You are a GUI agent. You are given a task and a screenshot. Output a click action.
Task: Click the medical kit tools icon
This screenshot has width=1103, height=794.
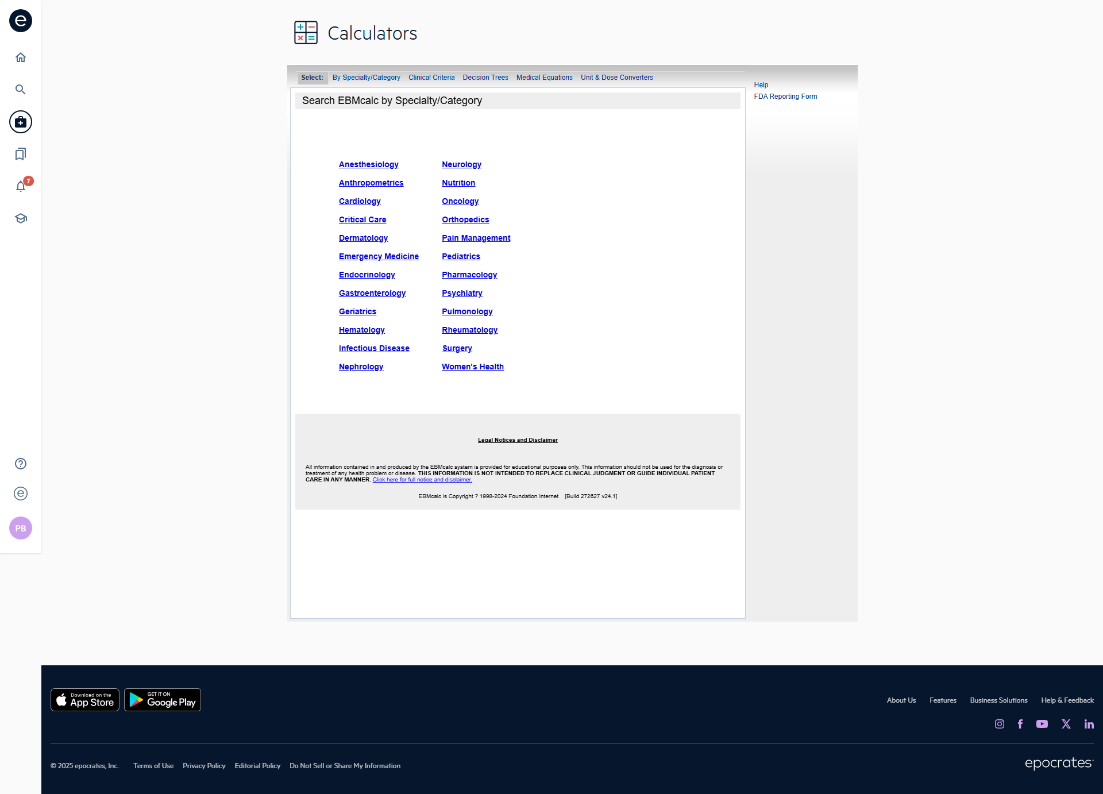click(21, 122)
